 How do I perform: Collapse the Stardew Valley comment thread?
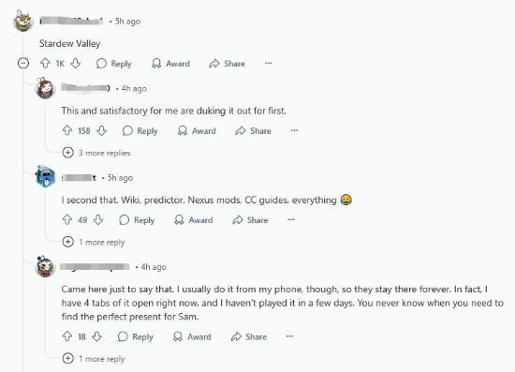[x=23, y=63]
